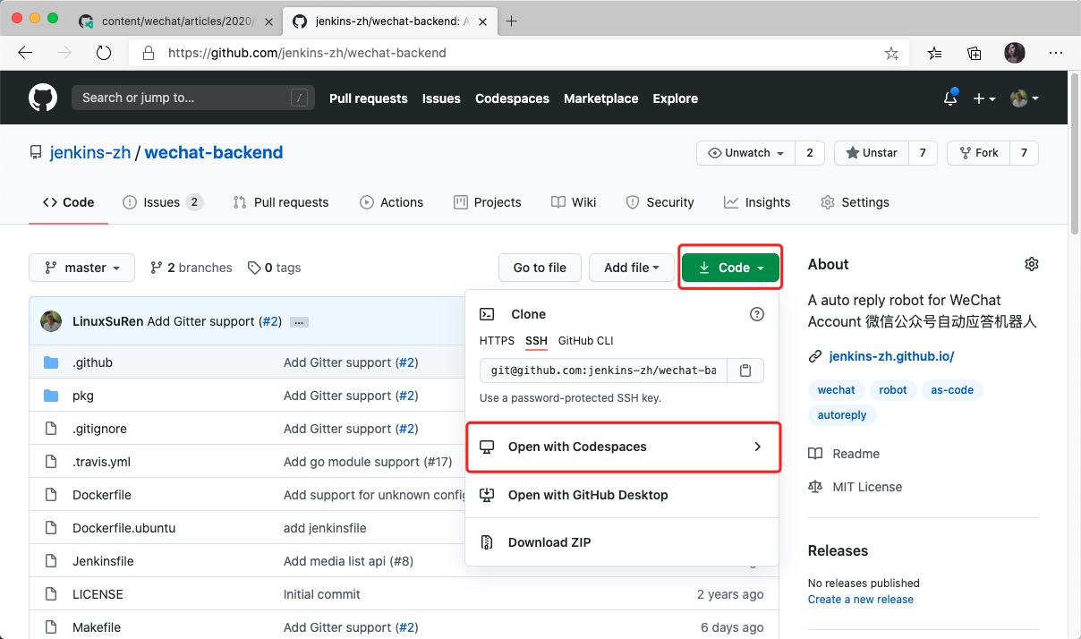Open the Unwatch dropdown
The width and height of the screenshot is (1081, 639).
(746, 153)
